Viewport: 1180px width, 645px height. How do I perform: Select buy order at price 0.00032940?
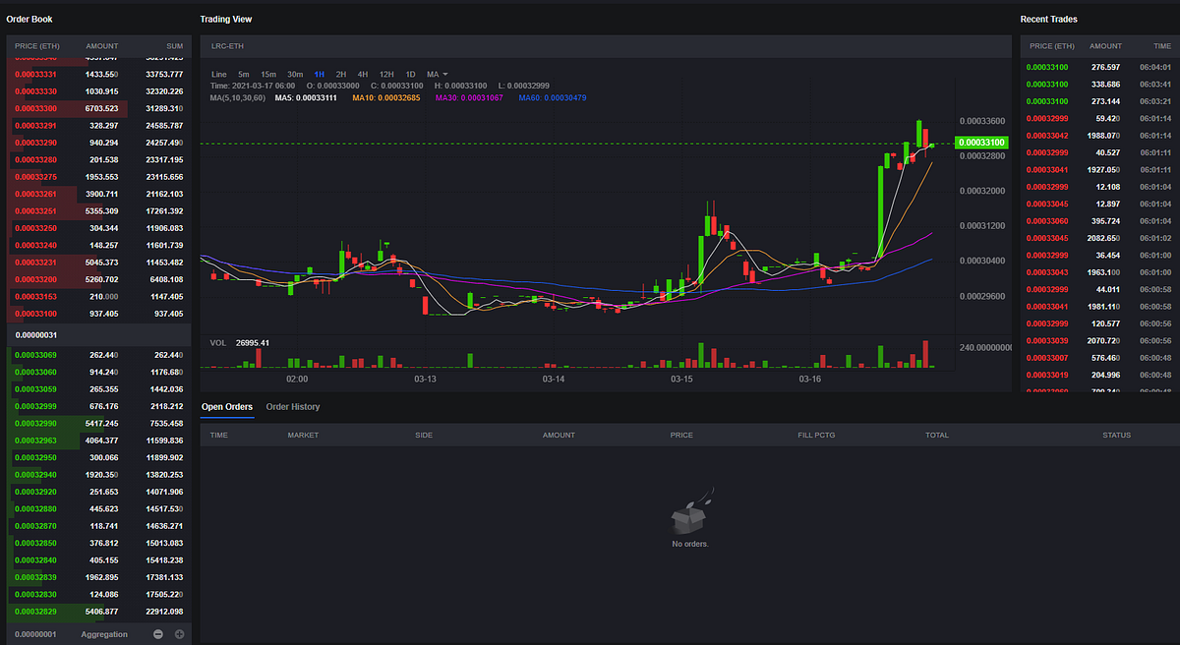pyautogui.click(x=99, y=474)
